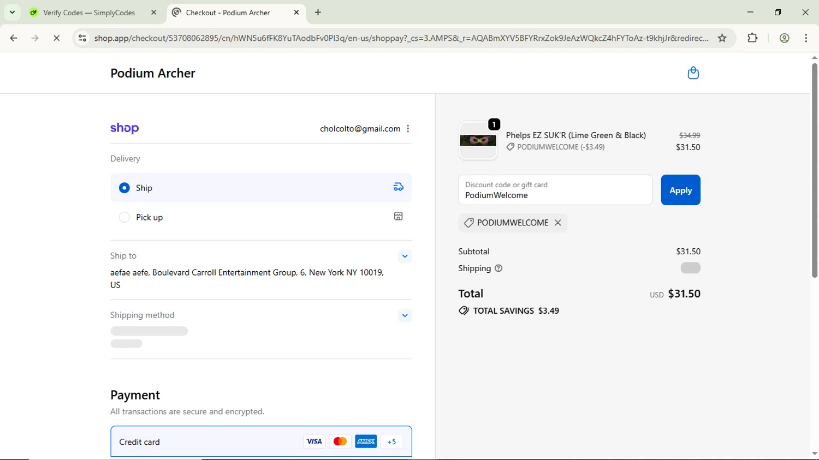
Task: Click the Total $31.50 amount
Action: click(x=684, y=294)
